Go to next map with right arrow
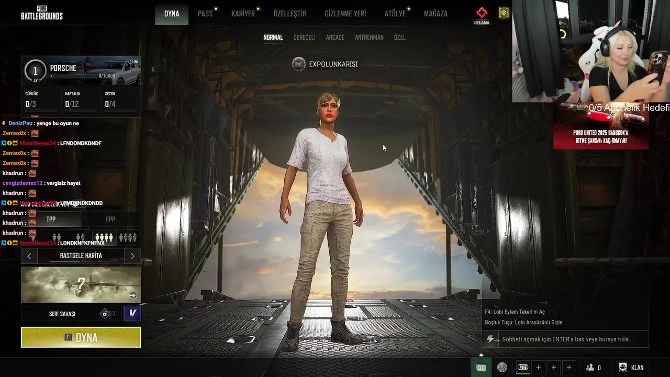This screenshot has height=377, width=670. coord(132,256)
